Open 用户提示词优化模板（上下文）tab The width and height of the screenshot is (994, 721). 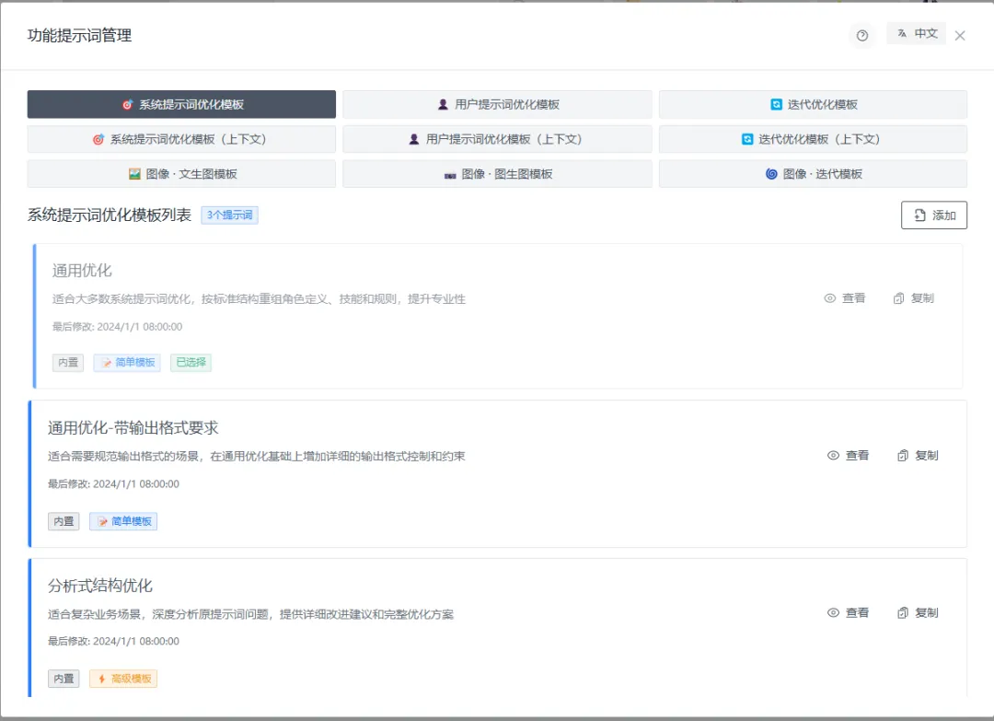pyautogui.click(x=497, y=139)
